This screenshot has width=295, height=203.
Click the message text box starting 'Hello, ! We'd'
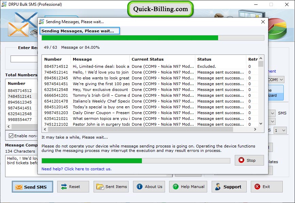click(x=21, y=166)
